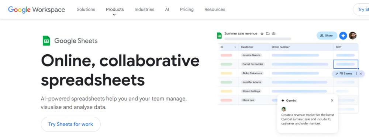Expand the chevron under Products
Image resolution: width=369 pixels, height=137 pixels.
tap(114, 15)
